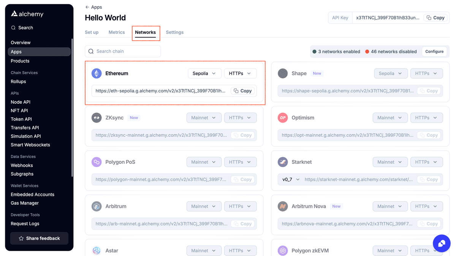Click the Alchemy logo in the sidebar
This screenshot has width=456, height=256.
click(27, 14)
